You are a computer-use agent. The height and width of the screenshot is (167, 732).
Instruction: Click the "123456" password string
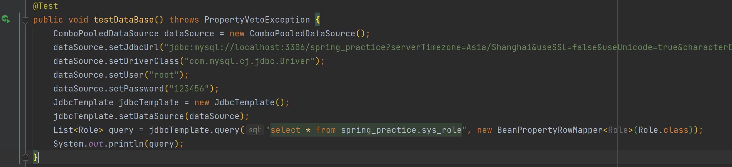point(189,89)
